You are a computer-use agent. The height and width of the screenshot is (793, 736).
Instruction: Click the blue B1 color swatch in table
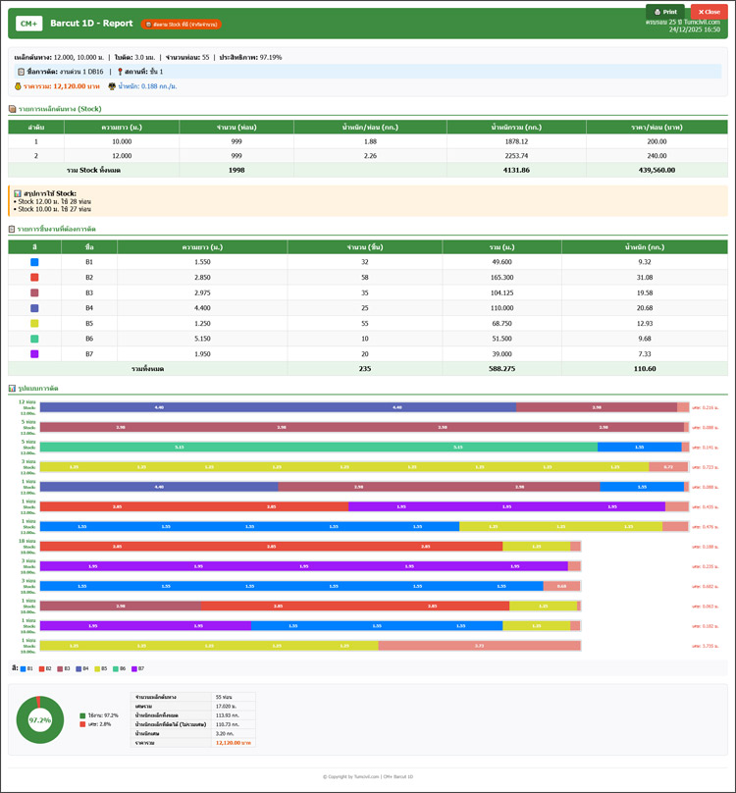pos(34,262)
